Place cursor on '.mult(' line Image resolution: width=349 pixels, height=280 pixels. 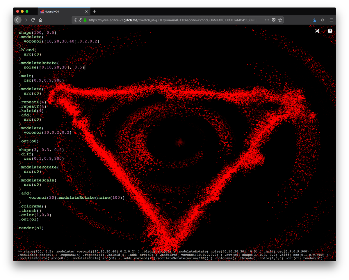coord(26,76)
